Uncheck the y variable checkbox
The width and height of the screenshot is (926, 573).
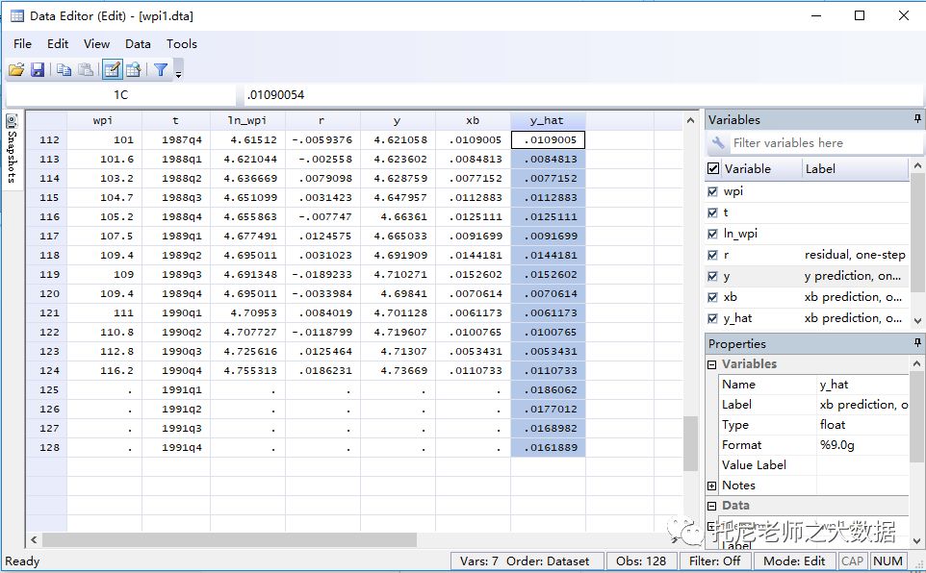pyautogui.click(x=713, y=276)
